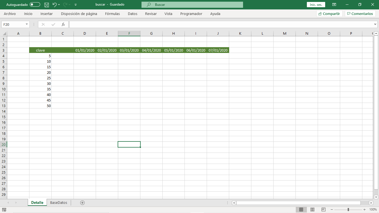Open the Ribbon display options icon

point(334,5)
